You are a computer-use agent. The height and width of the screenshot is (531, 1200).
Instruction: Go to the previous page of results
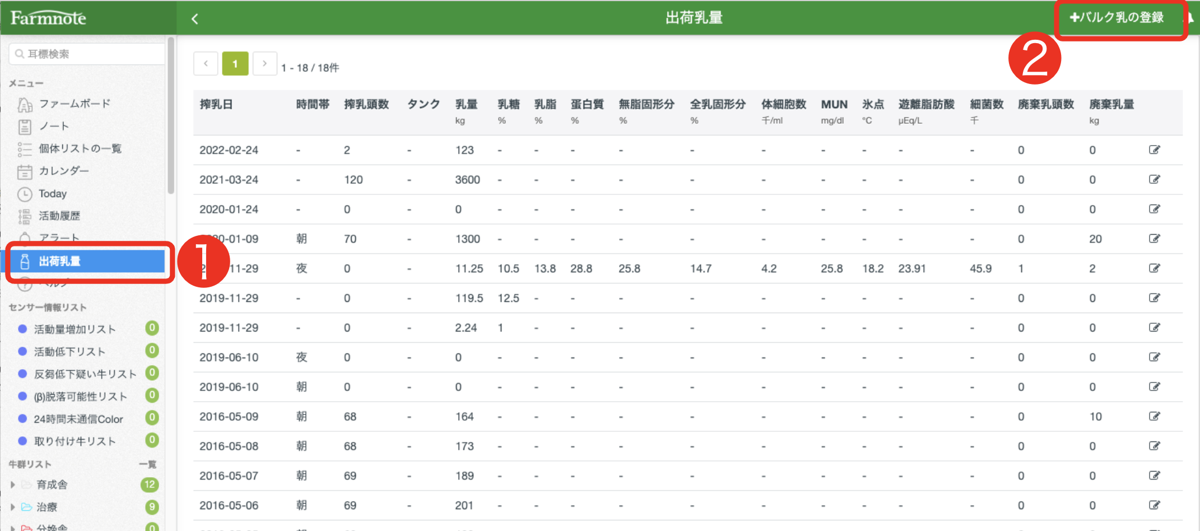[206, 63]
